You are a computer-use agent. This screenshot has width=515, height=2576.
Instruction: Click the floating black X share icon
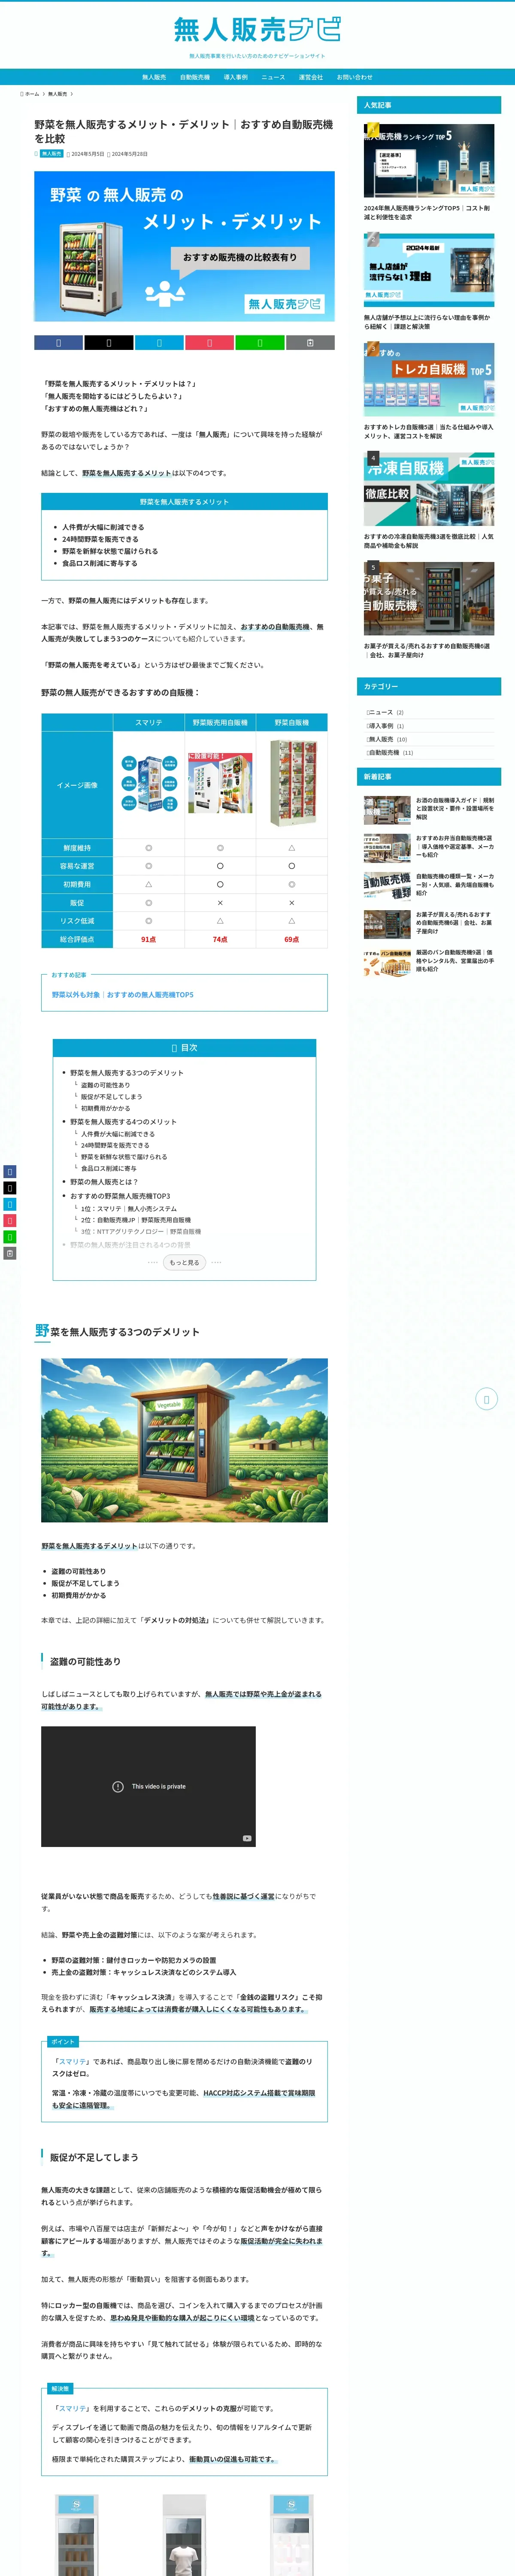coord(10,1188)
